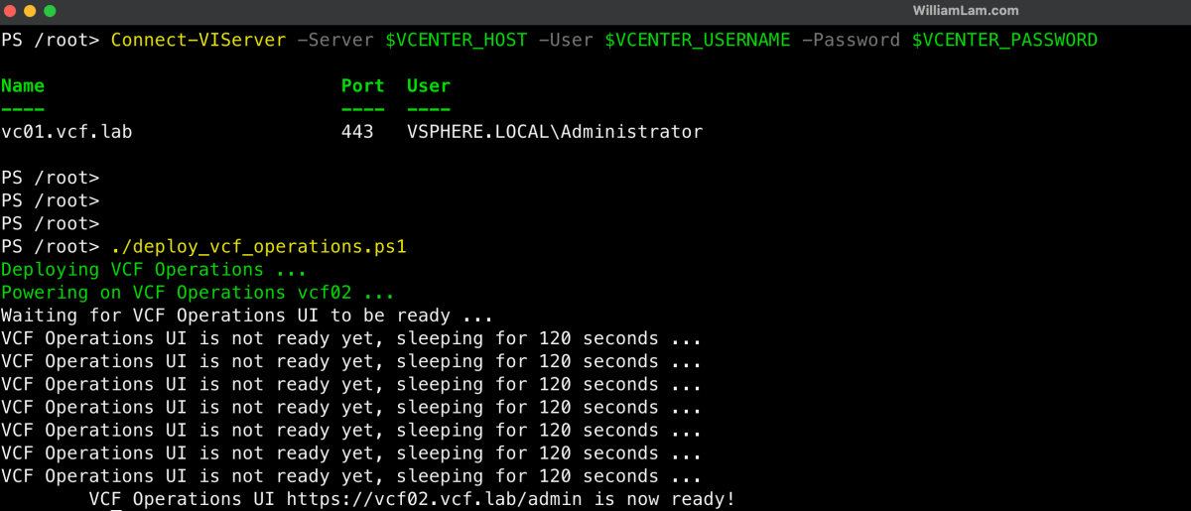
Task: Click the port value 443
Action: (357, 132)
